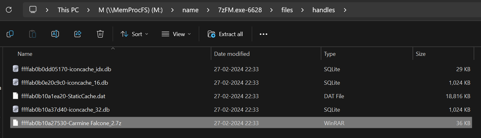Click the This PC monitor icon

click(33, 10)
